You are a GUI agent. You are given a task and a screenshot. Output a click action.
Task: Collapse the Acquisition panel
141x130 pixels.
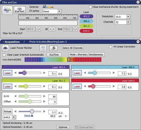138,41
